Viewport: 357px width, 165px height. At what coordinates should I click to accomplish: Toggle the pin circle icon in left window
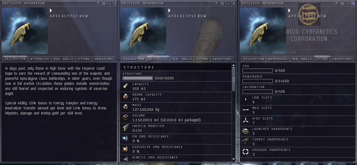(104, 3)
